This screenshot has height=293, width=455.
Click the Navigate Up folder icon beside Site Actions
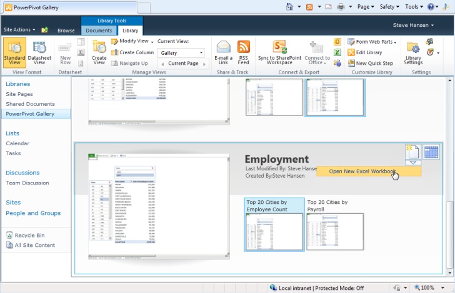click(x=44, y=30)
